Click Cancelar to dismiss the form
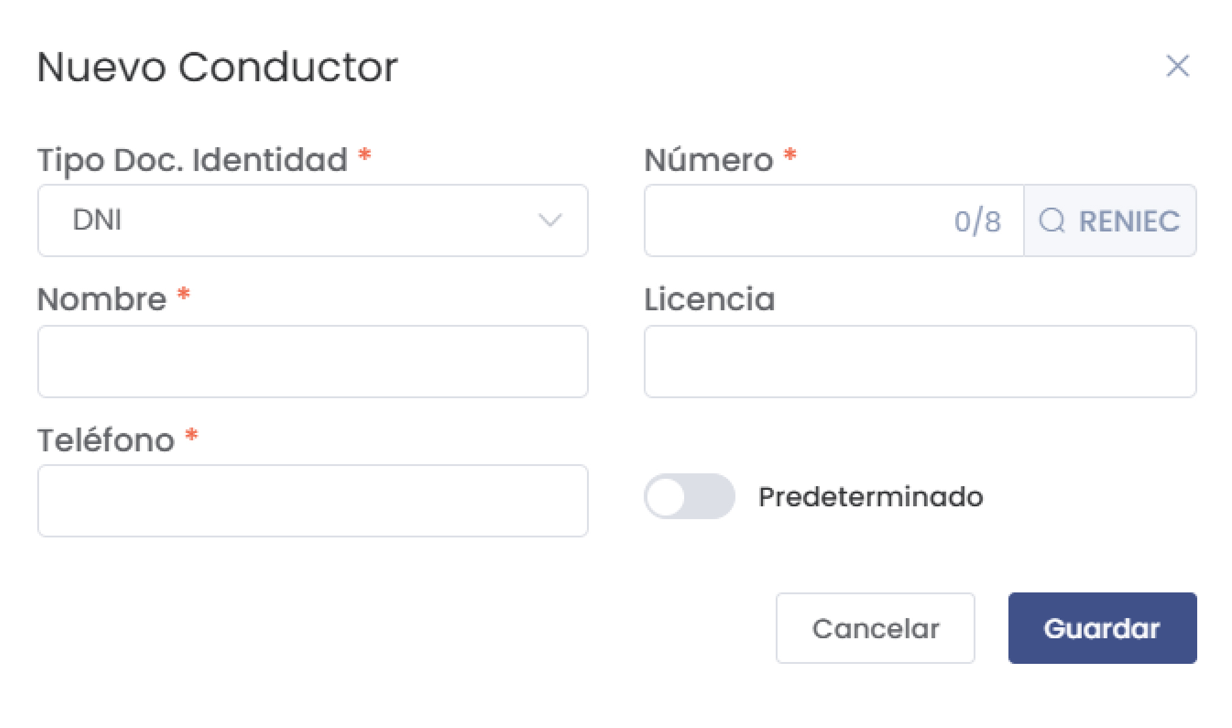Image resolution: width=1232 pixels, height=728 pixels. coord(875,628)
